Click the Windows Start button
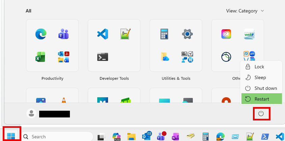 11,136
